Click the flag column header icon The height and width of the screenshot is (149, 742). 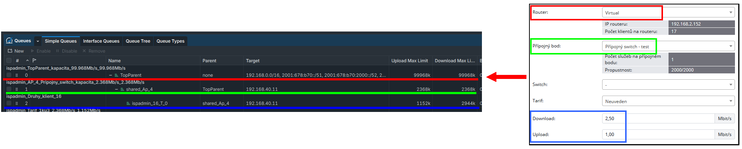click(x=35, y=60)
